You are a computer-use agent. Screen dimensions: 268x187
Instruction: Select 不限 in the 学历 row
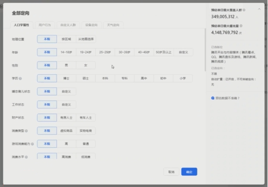tap(47, 78)
